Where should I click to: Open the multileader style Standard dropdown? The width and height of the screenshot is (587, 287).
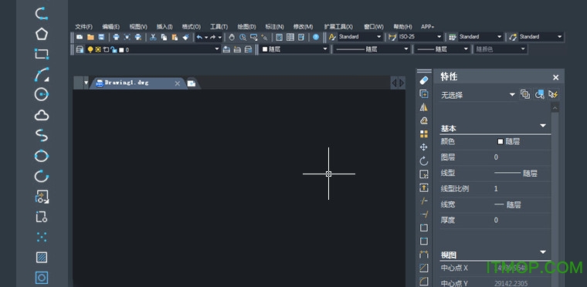point(560,37)
